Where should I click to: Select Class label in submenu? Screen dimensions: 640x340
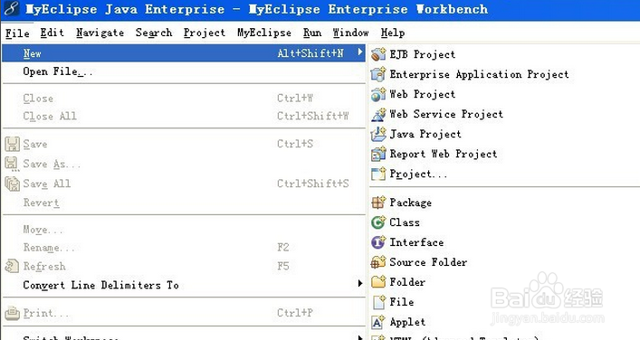tap(405, 222)
